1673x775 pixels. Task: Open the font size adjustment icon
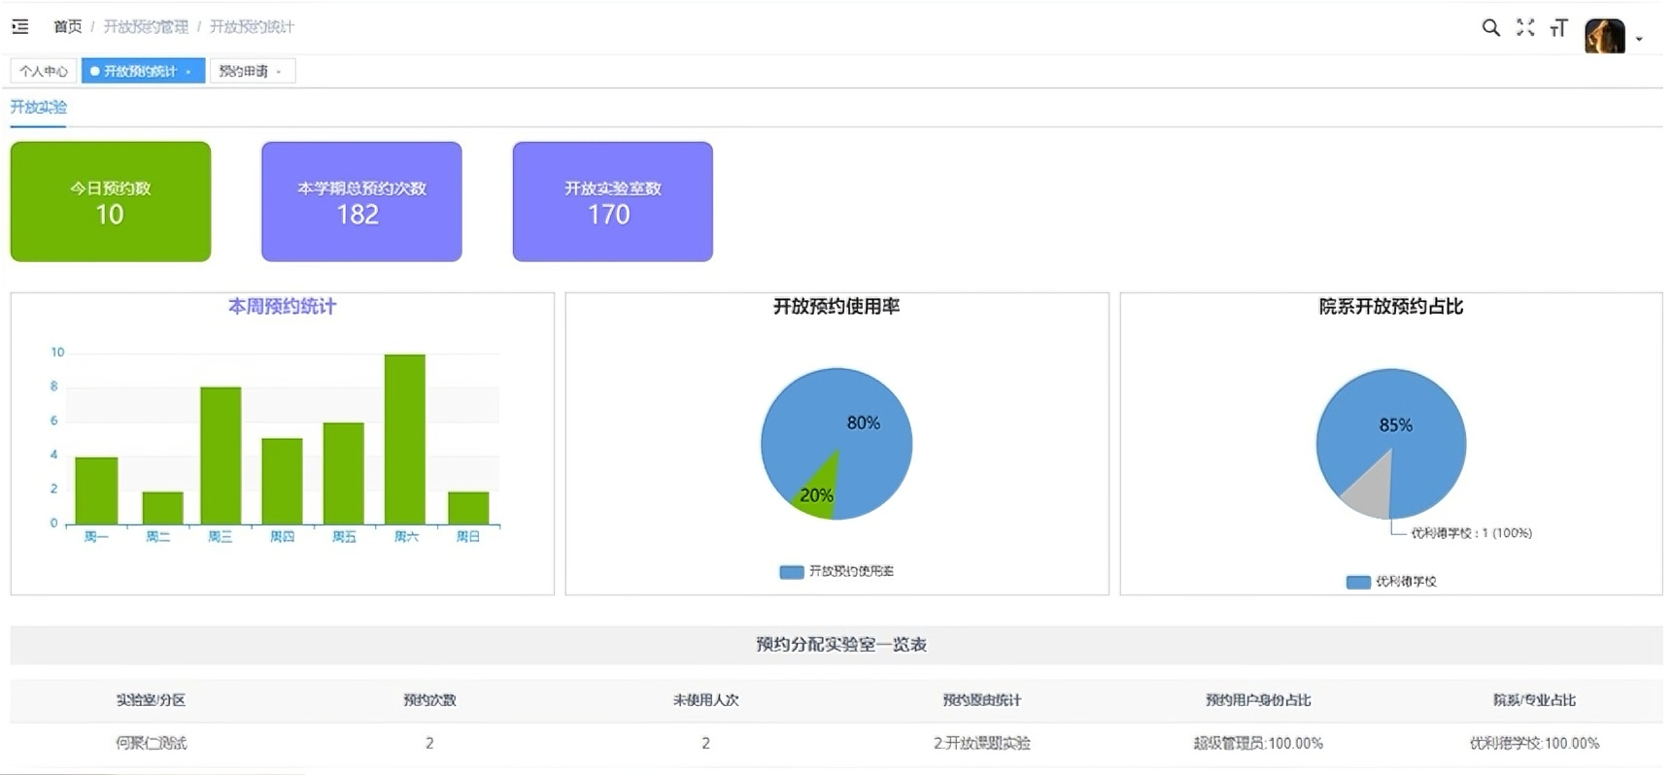click(1558, 28)
